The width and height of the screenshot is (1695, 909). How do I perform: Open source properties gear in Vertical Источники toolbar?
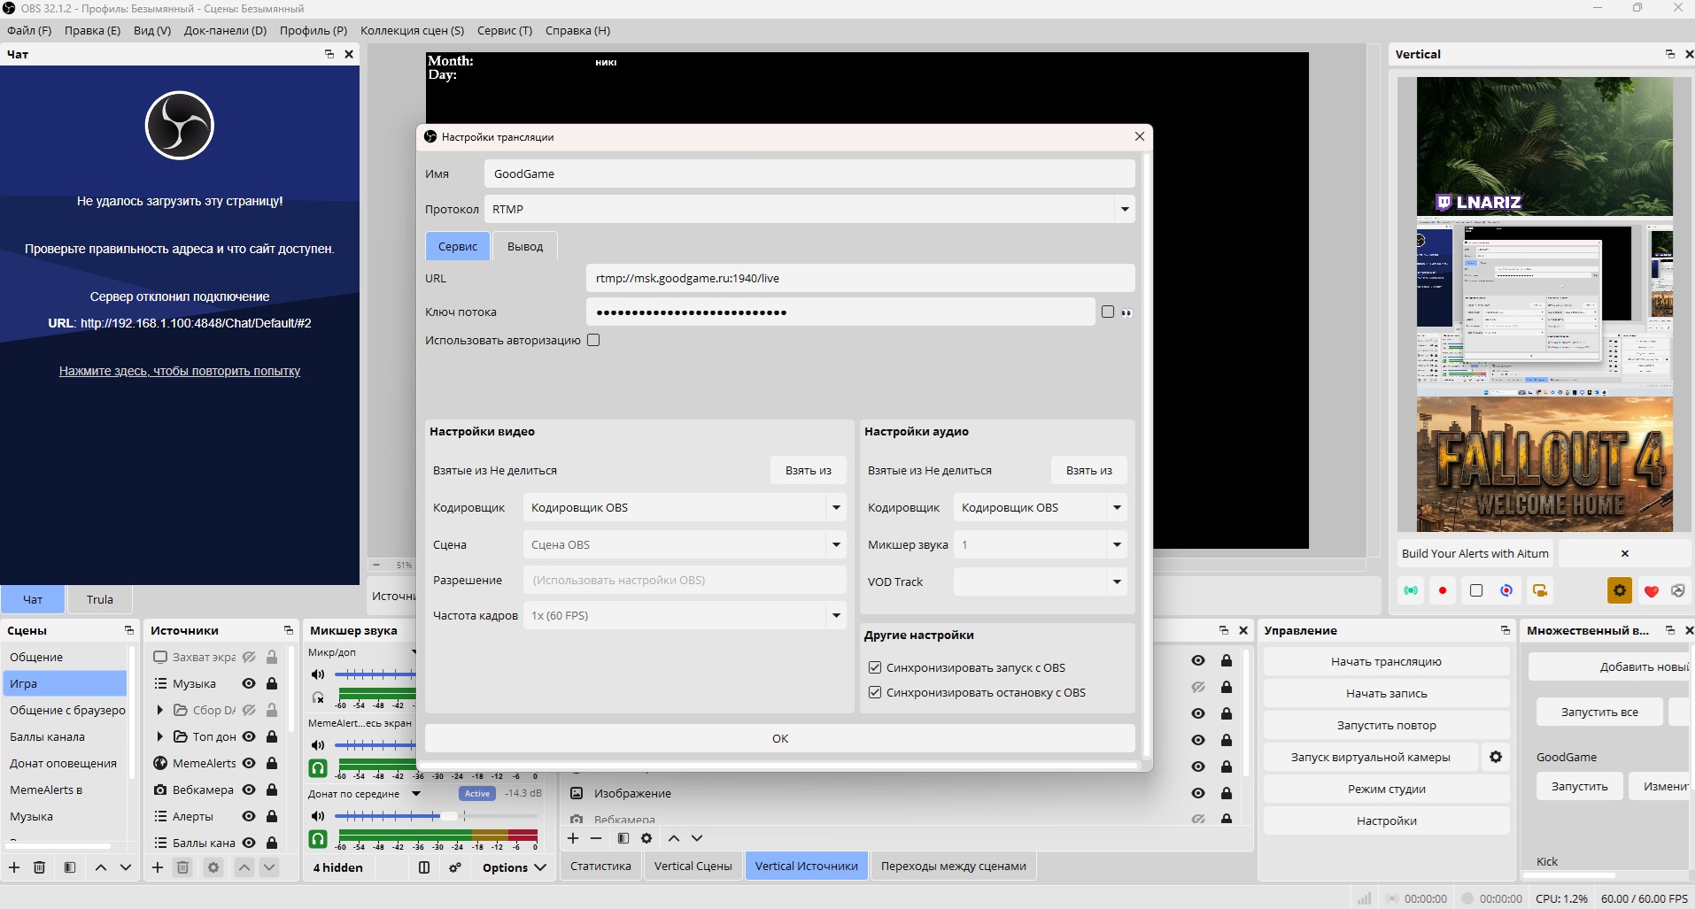coord(646,838)
